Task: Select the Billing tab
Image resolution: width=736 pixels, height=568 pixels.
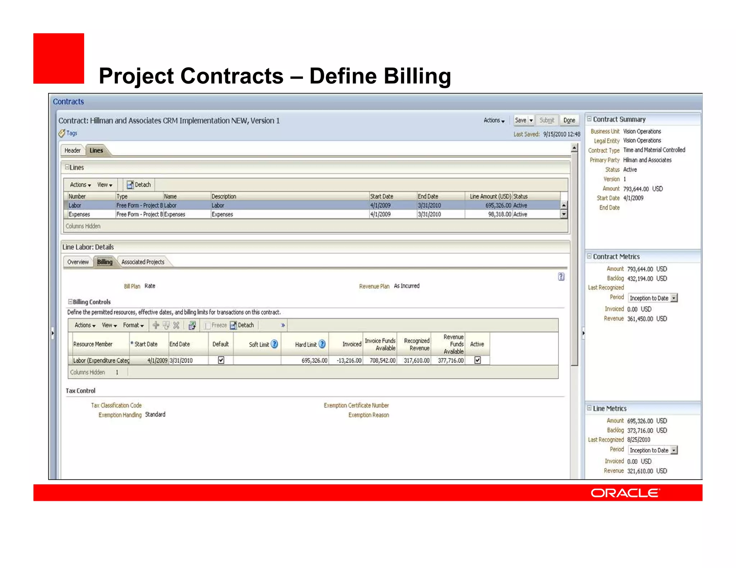Action: [x=105, y=262]
